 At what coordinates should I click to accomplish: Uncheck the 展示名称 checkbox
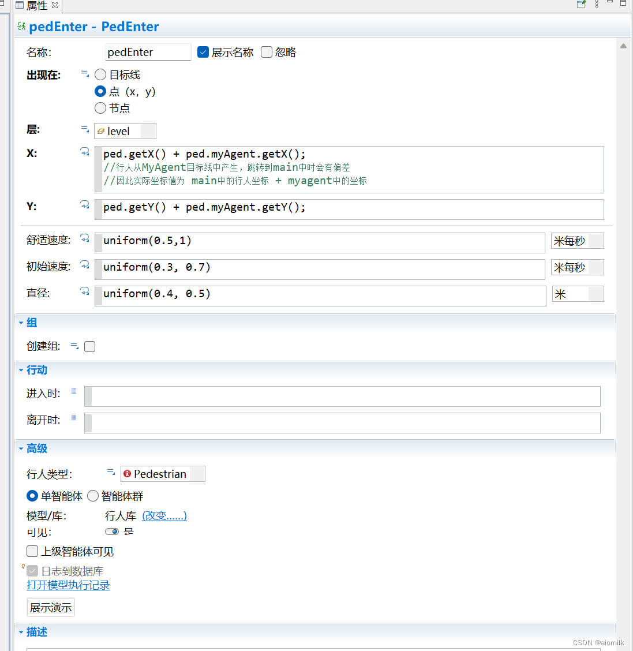pos(203,52)
